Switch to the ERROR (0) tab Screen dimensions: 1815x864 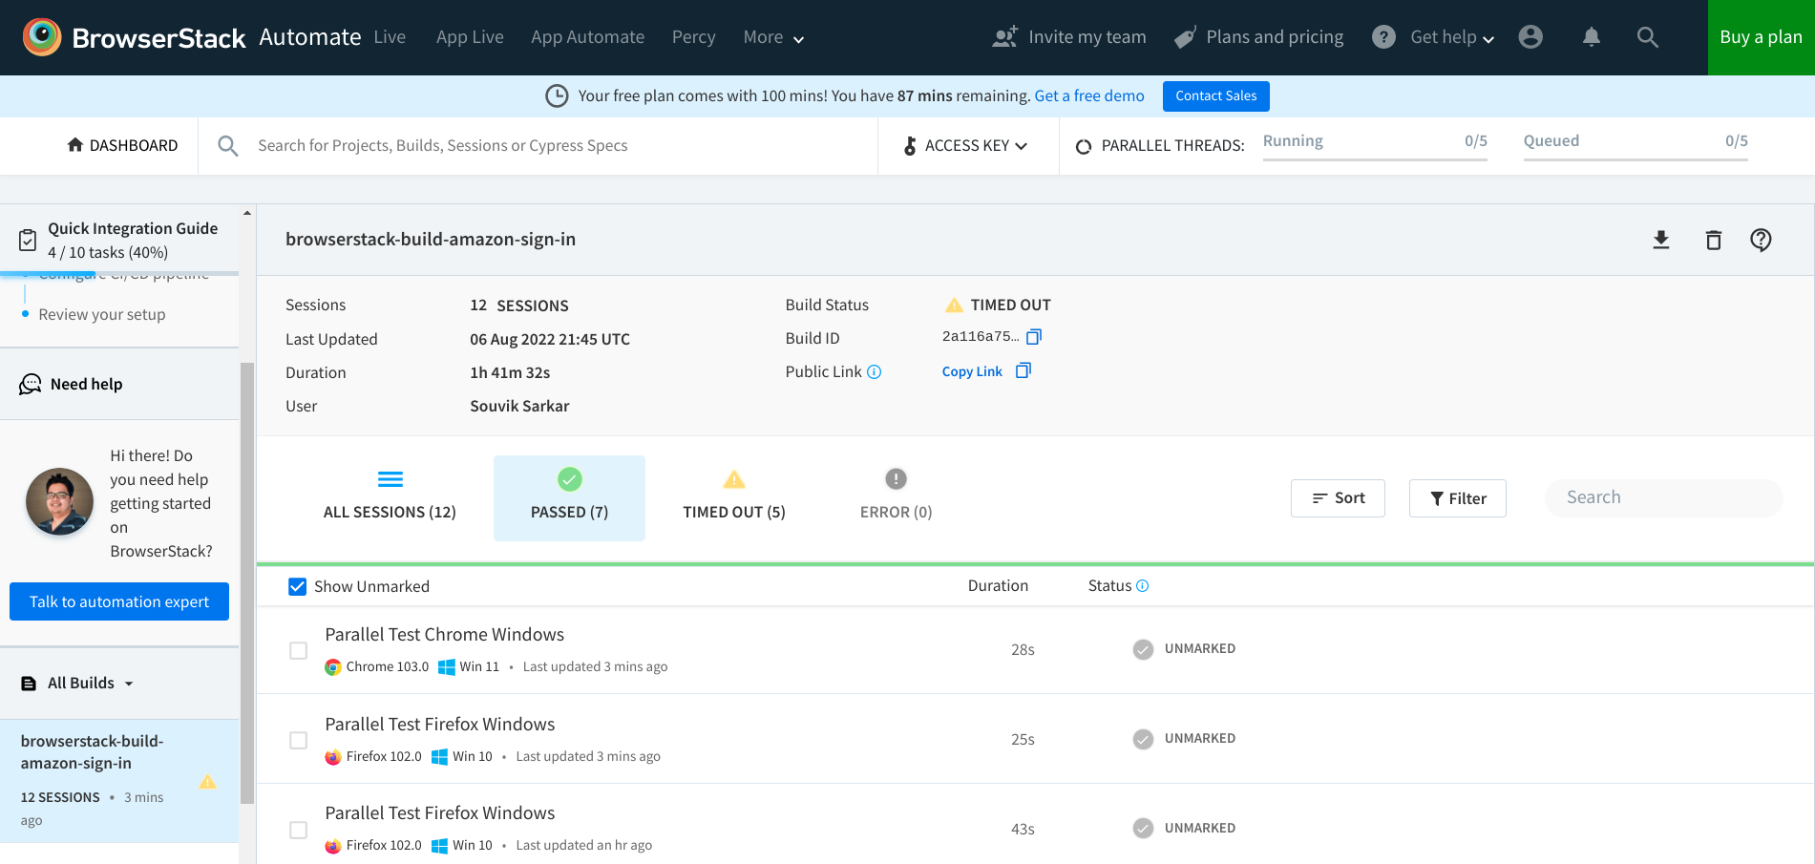tap(896, 497)
